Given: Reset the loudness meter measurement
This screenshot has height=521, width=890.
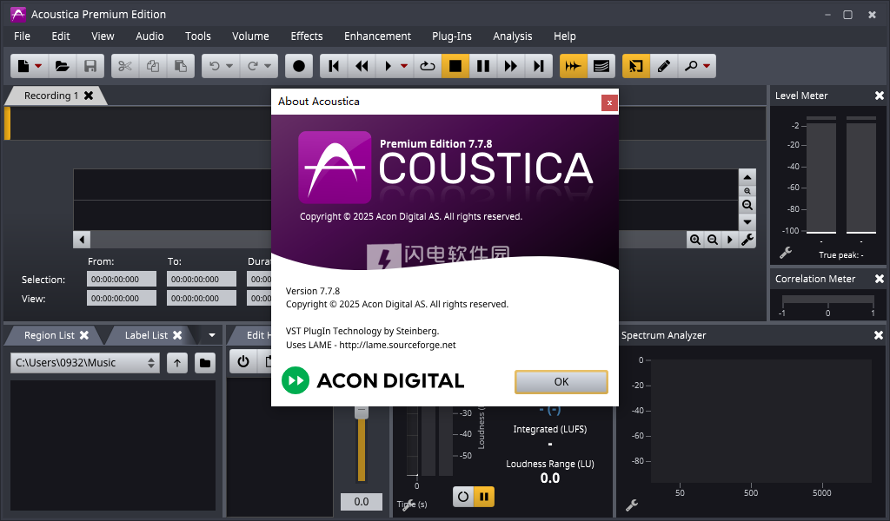Looking at the screenshot, I should point(463,497).
